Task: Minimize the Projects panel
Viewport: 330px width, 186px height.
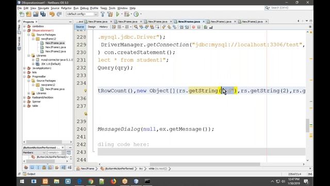Action: click(x=70, y=22)
